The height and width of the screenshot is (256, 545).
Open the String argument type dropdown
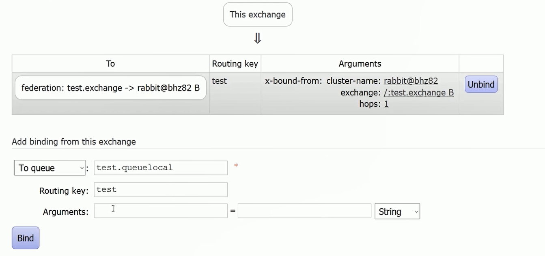pyautogui.click(x=397, y=212)
